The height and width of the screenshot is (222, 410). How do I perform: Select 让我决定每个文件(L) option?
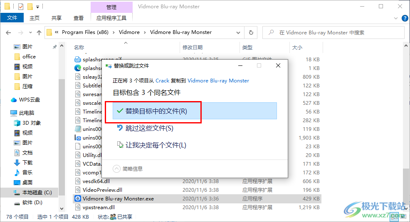pos(156,145)
